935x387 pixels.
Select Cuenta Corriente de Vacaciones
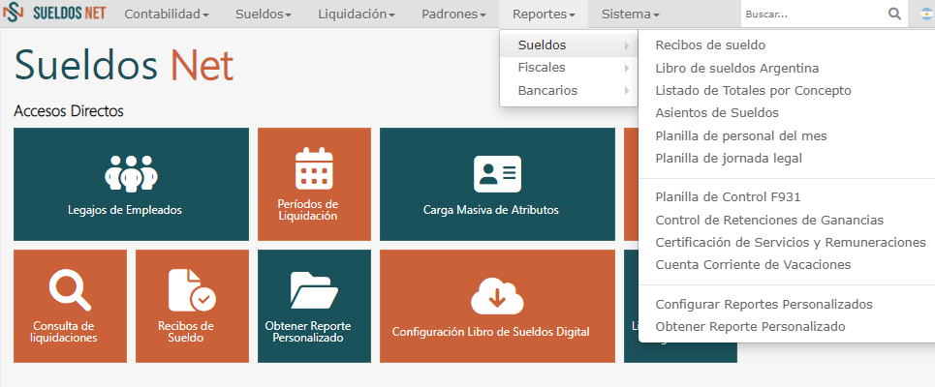click(753, 265)
